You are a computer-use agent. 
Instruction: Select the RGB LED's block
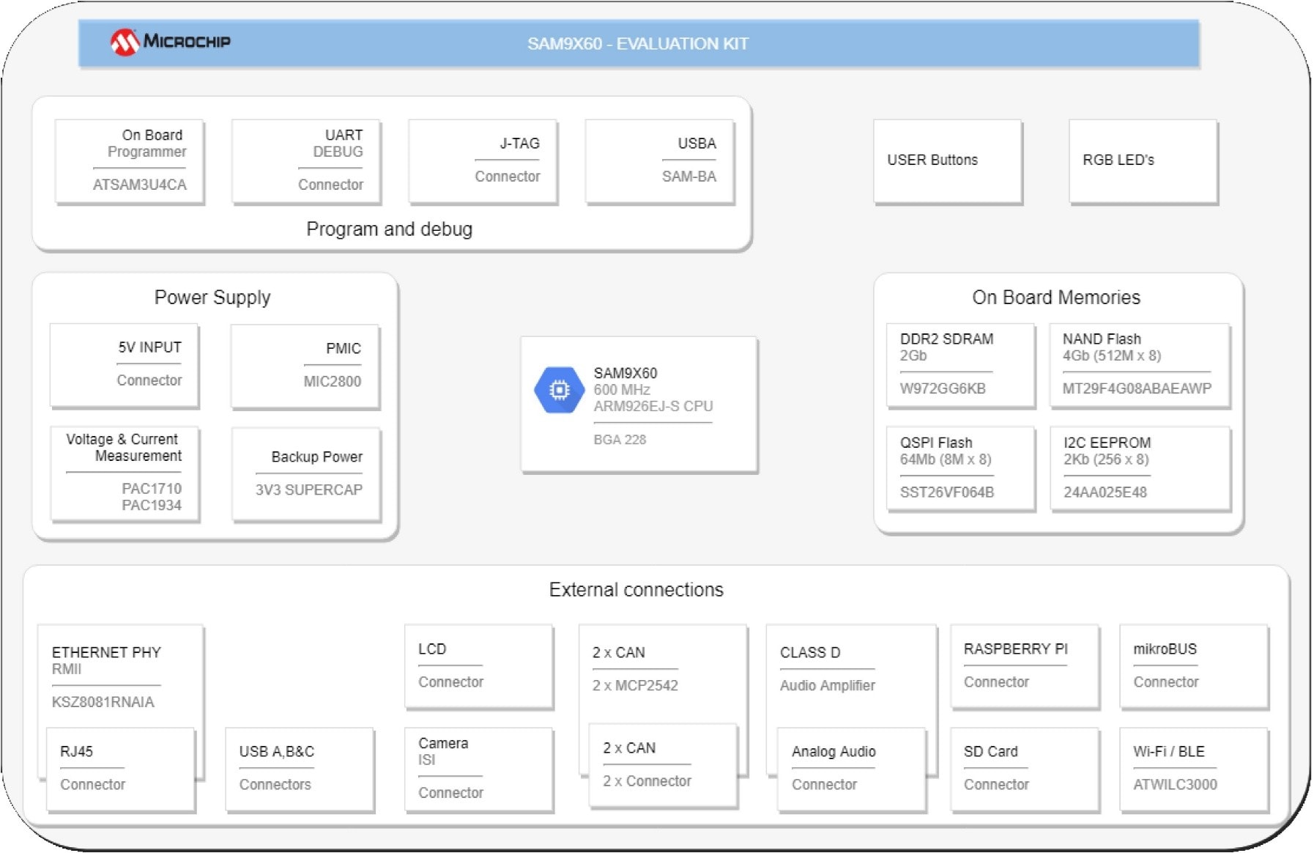tap(1143, 160)
